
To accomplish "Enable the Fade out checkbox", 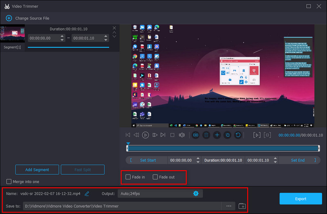I will [x=155, y=177].
